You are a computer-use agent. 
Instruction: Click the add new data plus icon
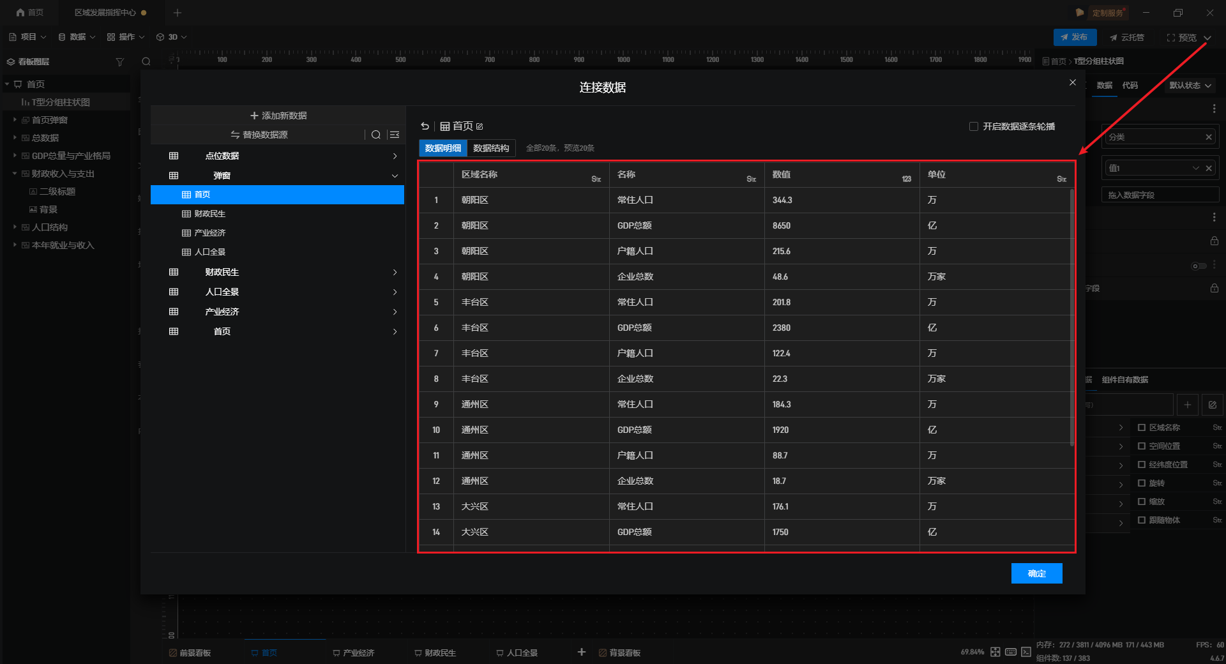click(x=254, y=116)
